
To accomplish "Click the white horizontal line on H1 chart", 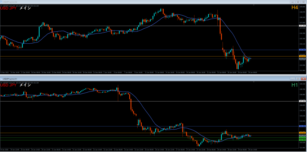I will click(x=150, y=101).
